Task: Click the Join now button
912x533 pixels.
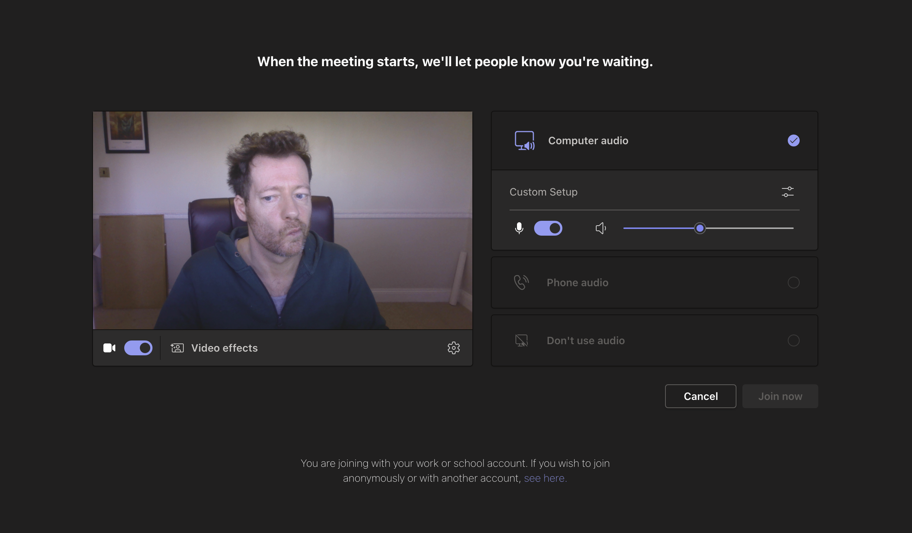Action: point(780,396)
